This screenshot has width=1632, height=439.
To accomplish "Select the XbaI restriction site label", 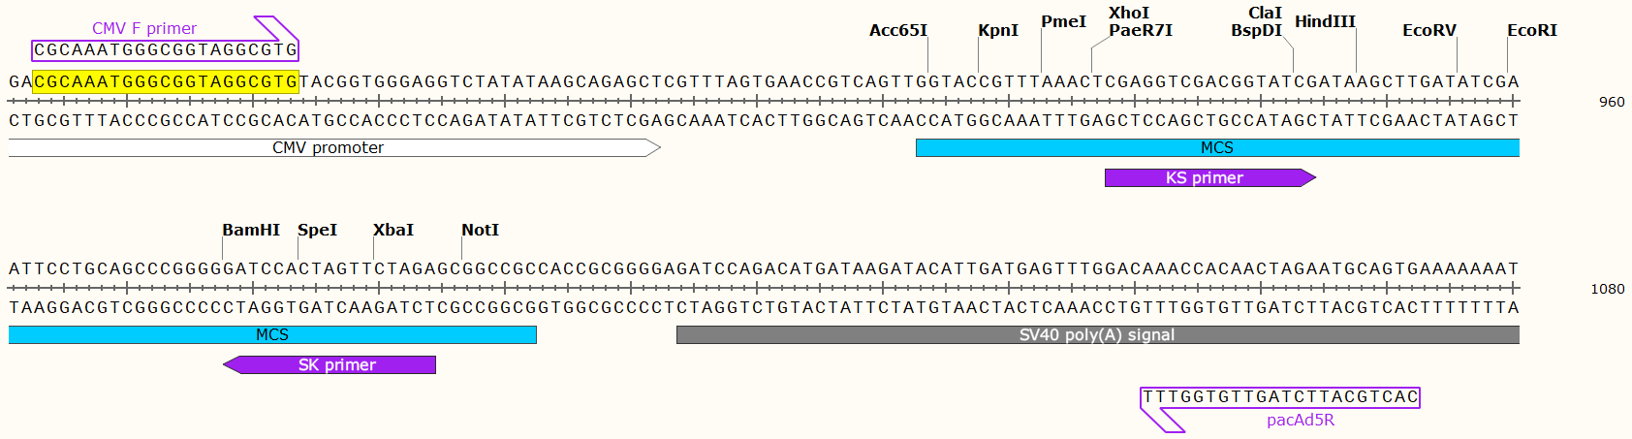I will point(393,230).
